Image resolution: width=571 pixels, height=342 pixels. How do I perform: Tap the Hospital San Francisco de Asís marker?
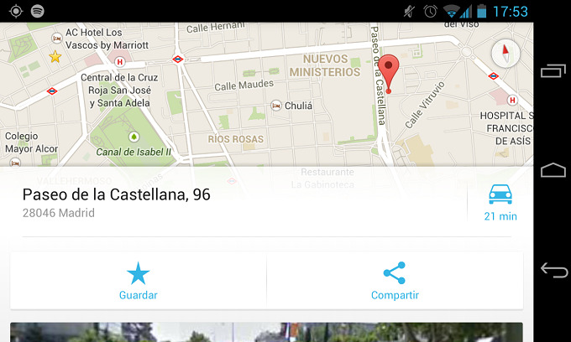point(512,100)
